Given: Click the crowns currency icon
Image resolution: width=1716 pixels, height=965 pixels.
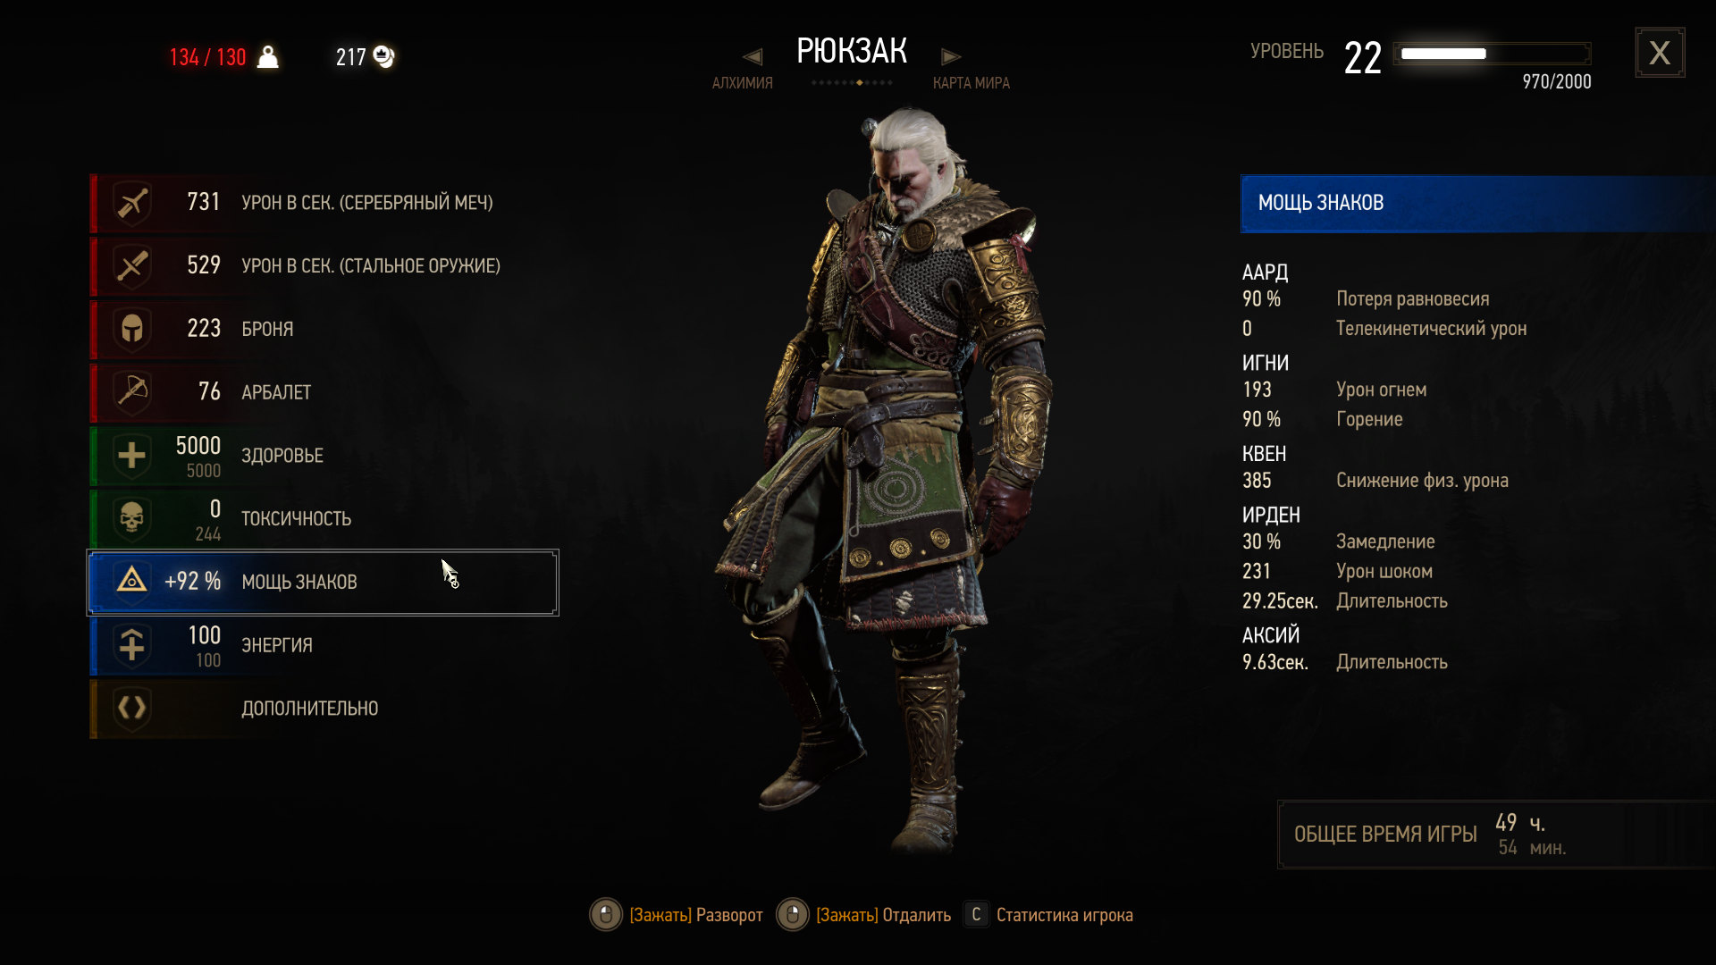Looking at the screenshot, I should point(383,56).
